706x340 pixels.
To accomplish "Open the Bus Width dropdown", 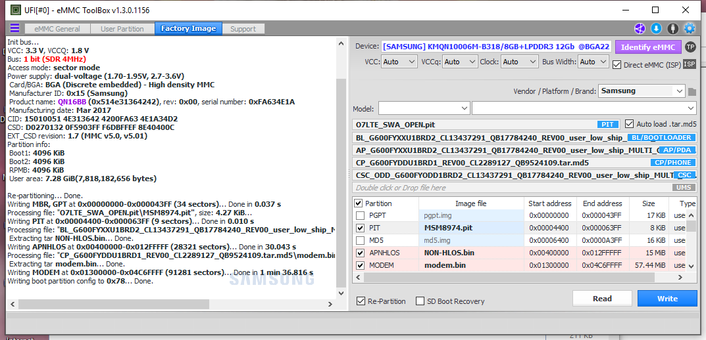I will pyautogui.click(x=593, y=62).
